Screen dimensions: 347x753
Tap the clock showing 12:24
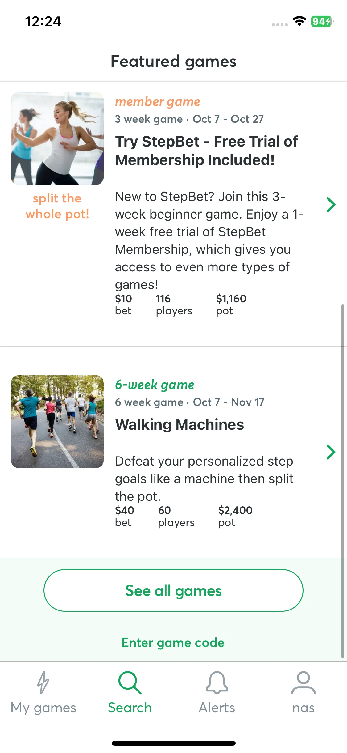tap(43, 21)
